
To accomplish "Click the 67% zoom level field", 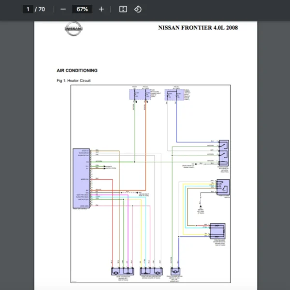I will (82, 9).
